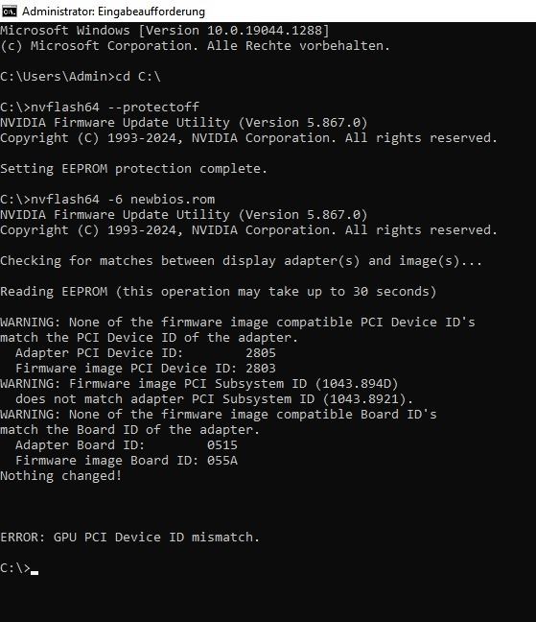This screenshot has height=622, width=536.
Task: Click the 'nvflash64 --protectoff' command line
Action: pos(100,108)
